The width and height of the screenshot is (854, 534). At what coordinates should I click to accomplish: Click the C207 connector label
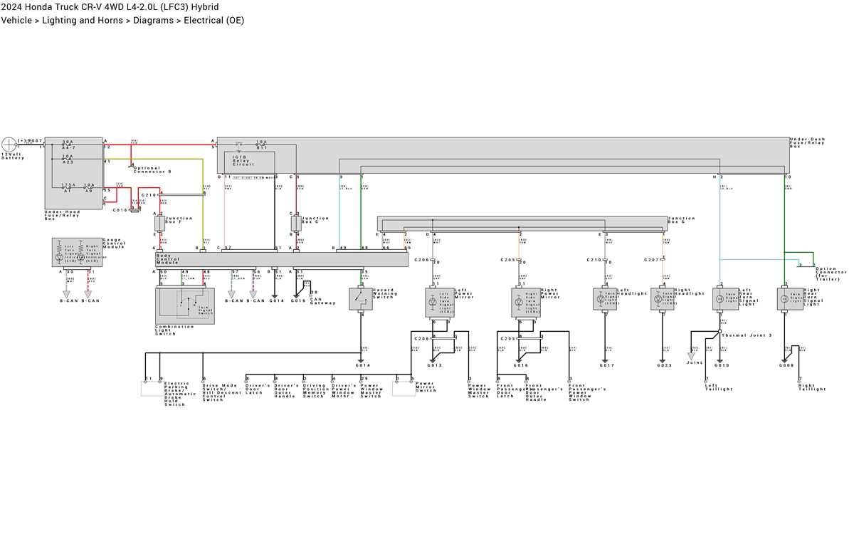click(650, 260)
